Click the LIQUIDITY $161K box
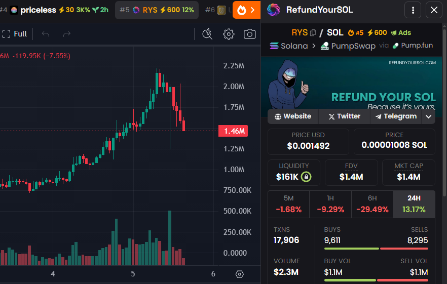 pyautogui.click(x=293, y=173)
